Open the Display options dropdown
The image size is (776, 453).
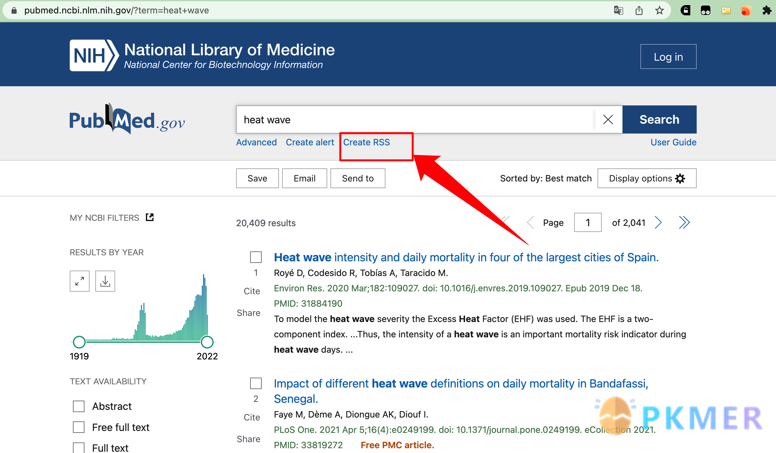coord(647,178)
